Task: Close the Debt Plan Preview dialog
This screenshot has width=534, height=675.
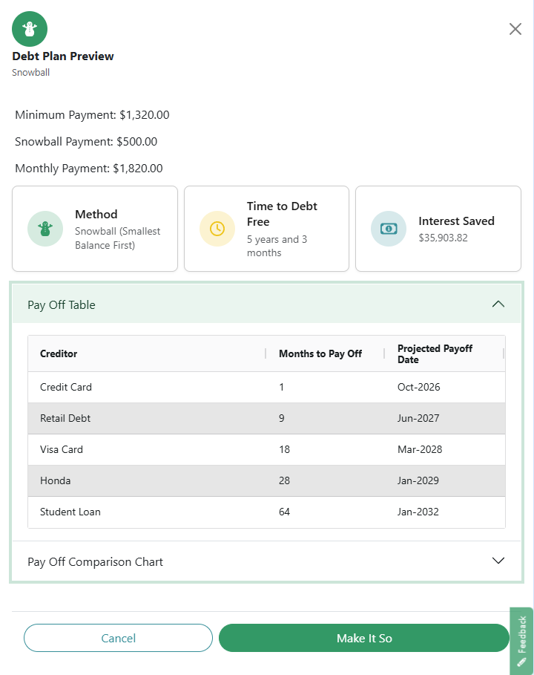Action: [x=515, y=29]
